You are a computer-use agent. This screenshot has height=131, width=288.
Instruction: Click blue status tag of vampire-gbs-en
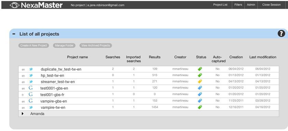point(200,101)
